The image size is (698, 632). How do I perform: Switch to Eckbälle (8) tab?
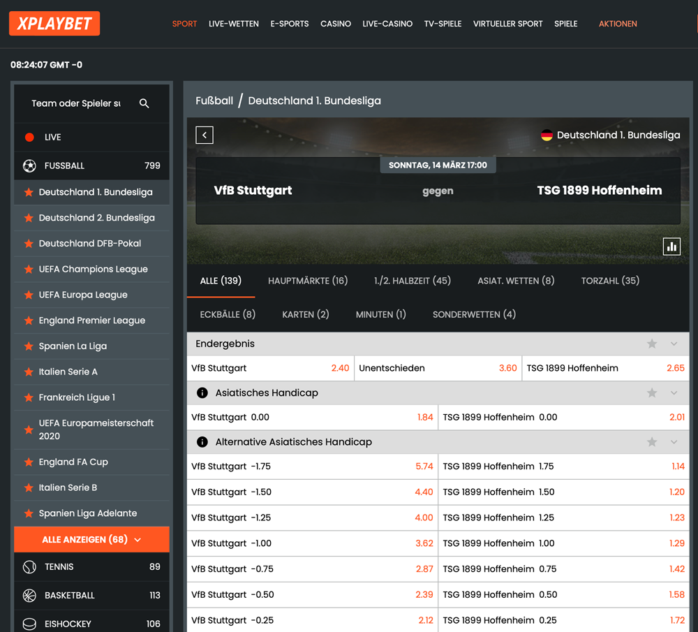[x=228, y=314]
